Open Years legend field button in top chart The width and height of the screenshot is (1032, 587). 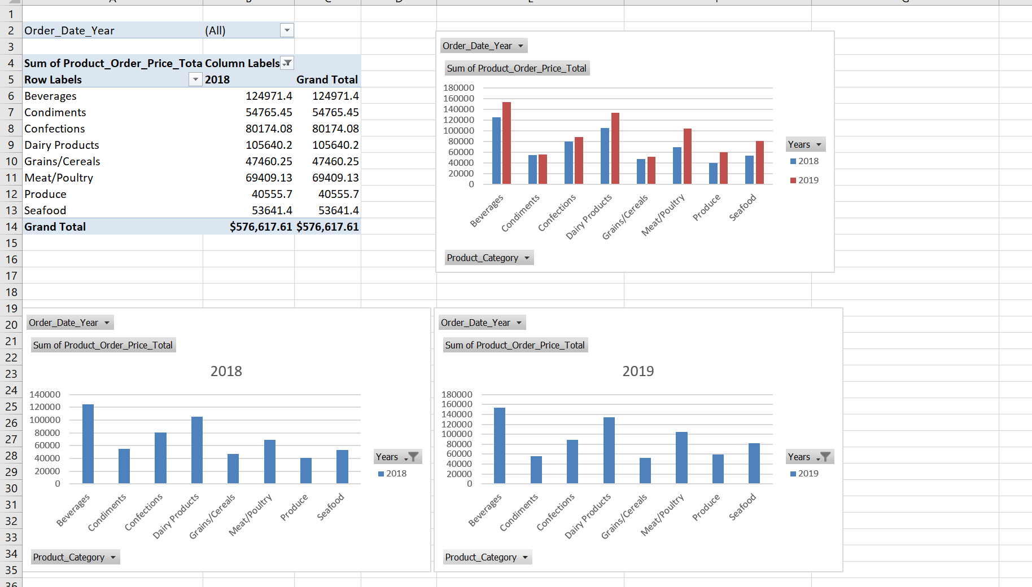point(806,144)
